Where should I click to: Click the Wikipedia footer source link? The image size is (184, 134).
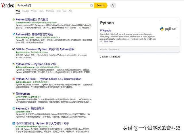coord(103,49)
